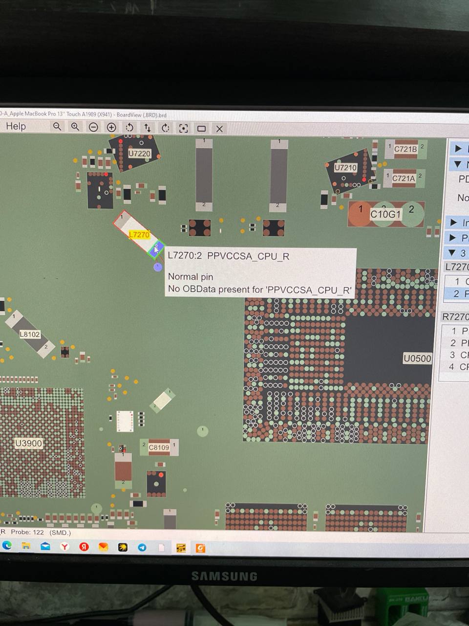The width and height of the screenshot is (469, 626).
Task: Select pin 1 row under R7270
Action: coord(455,331)
